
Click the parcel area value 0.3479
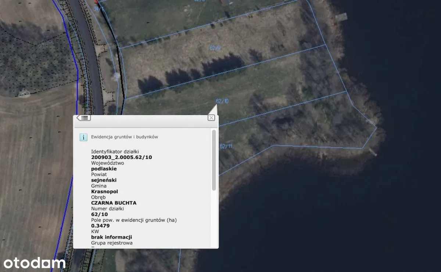(x=100, y=225)
